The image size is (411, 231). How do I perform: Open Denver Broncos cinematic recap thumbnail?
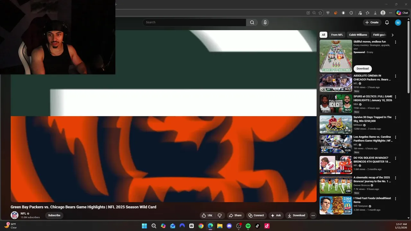(x=336, y=184)
